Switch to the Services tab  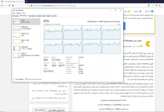pos(54,16)
